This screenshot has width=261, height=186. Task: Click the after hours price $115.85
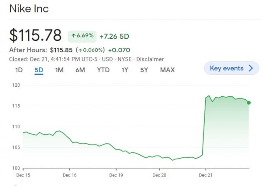pos(61,50)
